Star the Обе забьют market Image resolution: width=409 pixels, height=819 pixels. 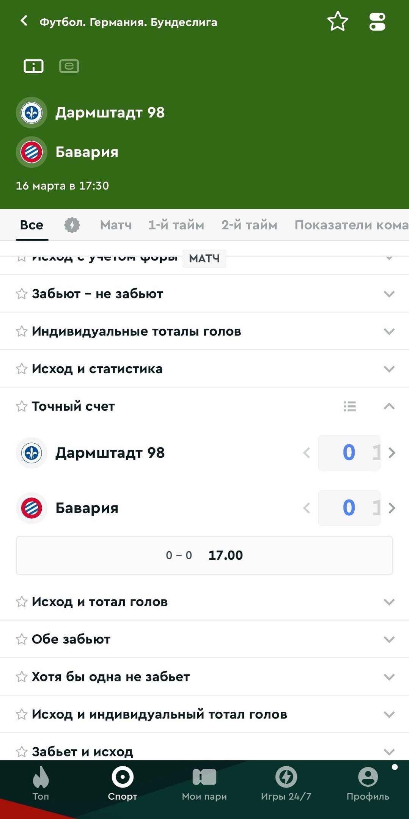click(x=22, y=639)
